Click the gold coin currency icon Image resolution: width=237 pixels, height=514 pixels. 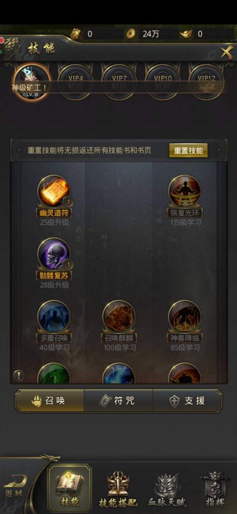click(x=131, y=34)
